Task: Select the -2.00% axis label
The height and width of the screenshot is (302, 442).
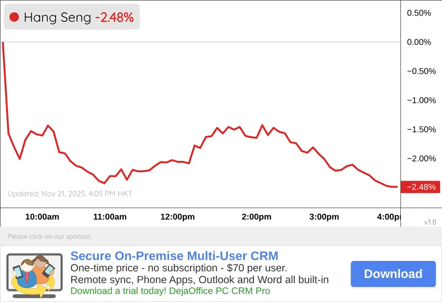Action: [421, 159]
